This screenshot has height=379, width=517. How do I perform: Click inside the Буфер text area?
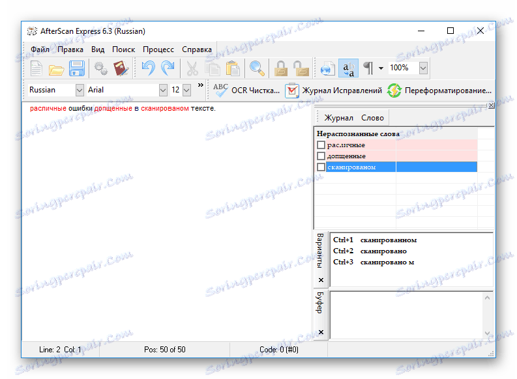(407, 315)
